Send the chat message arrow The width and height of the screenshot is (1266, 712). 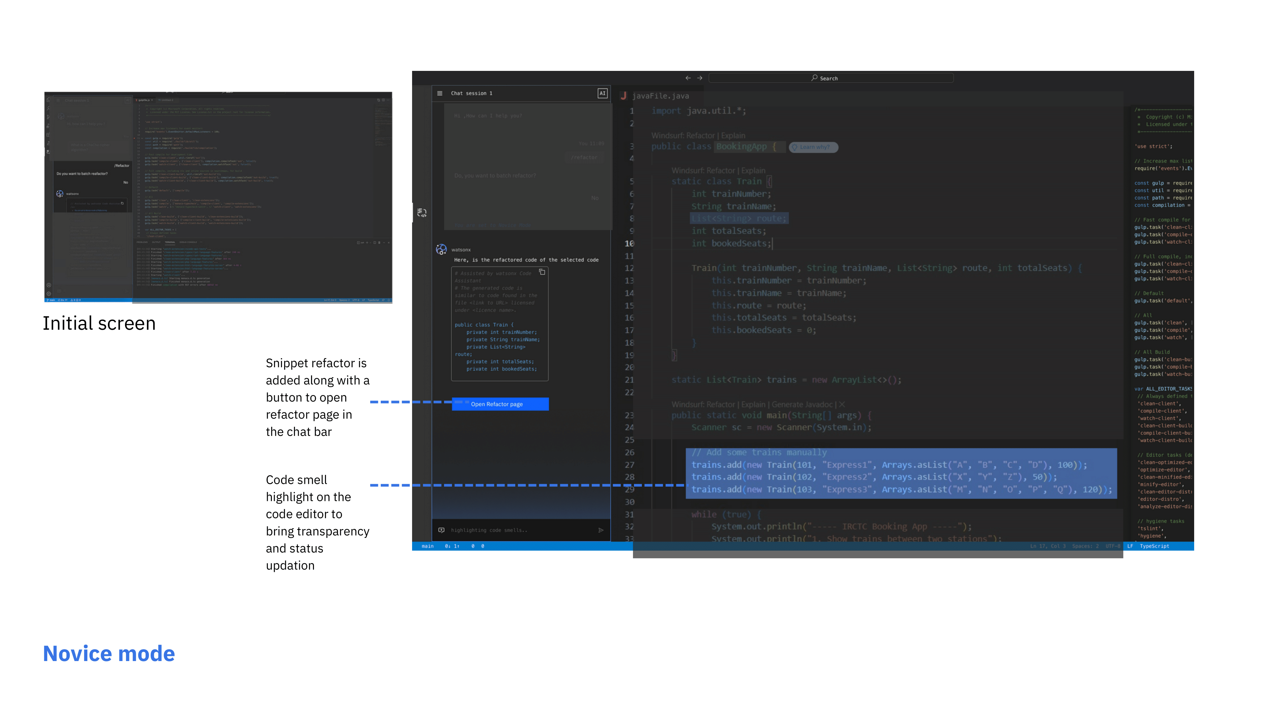point(601,530)
